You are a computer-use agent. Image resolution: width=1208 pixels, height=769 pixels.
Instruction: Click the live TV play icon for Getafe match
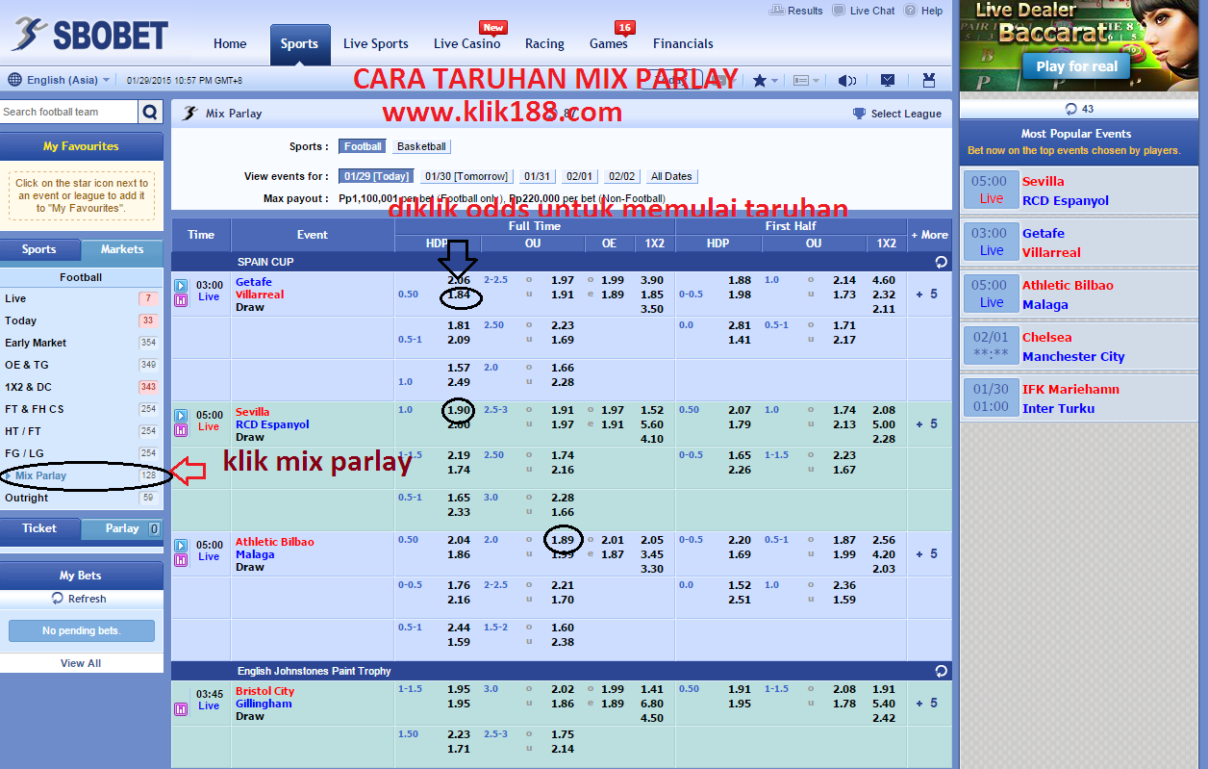pyautogui.click(x=181, y=285)
